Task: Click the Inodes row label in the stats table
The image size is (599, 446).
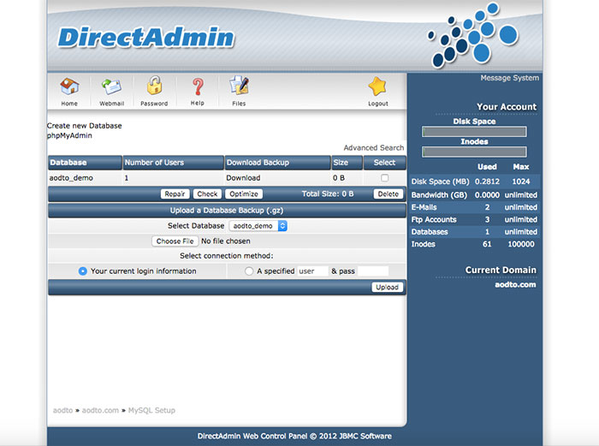Action: [x=423, y=244]
